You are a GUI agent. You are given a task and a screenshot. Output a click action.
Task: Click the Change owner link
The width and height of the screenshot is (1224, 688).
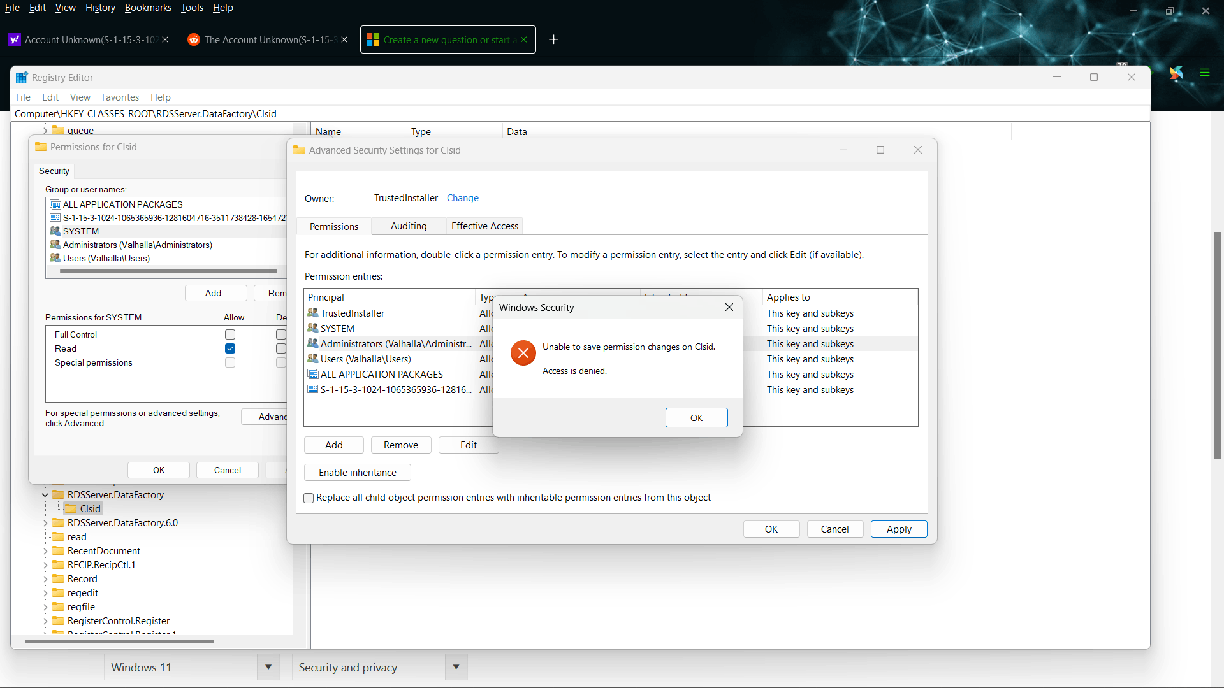click(x=462, y=198)
